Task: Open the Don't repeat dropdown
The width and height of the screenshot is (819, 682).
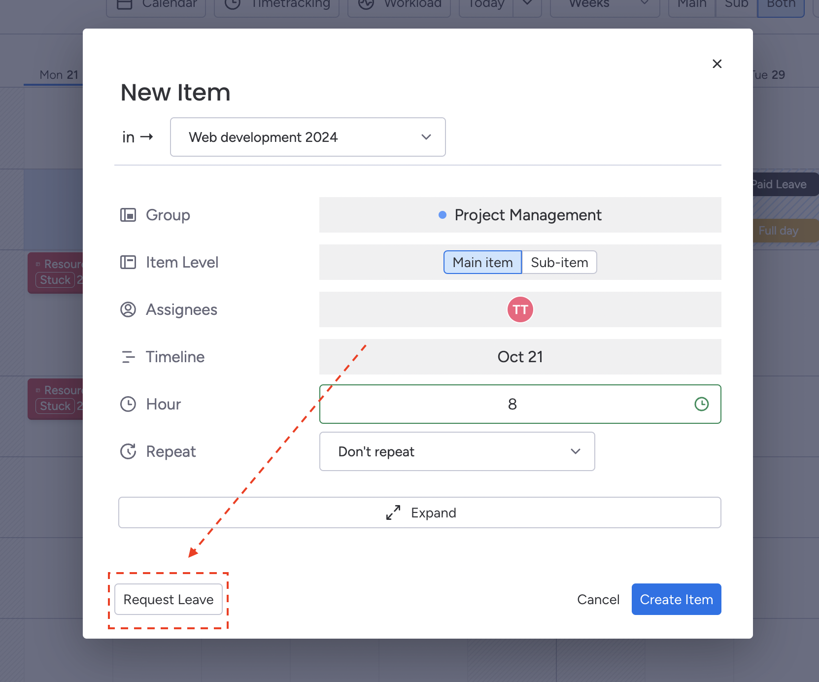Action: [457, 451]
